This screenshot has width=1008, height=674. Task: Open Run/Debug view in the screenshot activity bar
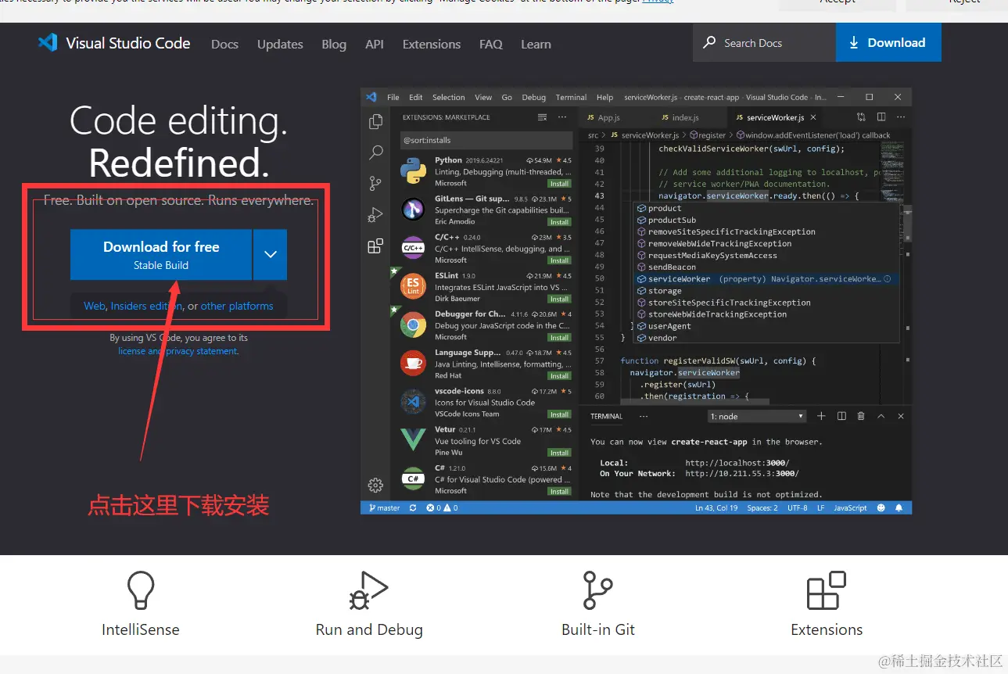[x=376, y=215]
